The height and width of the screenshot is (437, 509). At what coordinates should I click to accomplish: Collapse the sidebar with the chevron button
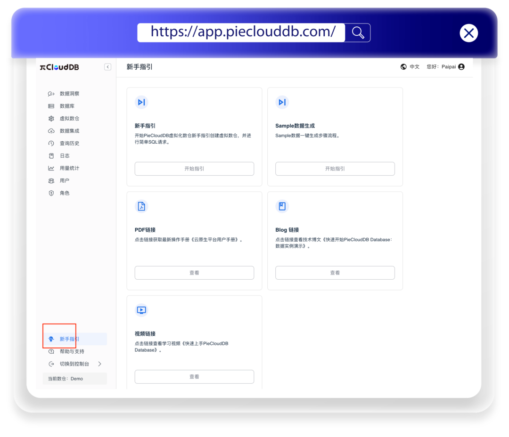[x=108, y=67]
